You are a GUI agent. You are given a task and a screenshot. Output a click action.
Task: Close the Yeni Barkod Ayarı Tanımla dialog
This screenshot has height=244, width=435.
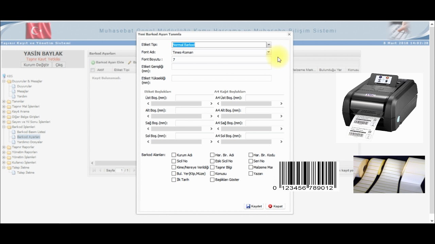(x=289, y=34)
